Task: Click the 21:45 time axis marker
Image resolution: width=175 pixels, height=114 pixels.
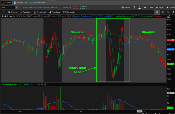Action: click(139, 111)
